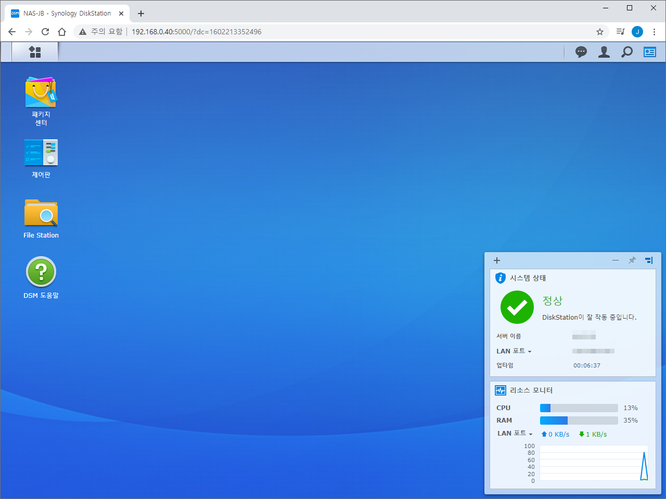Click the 13% CPU value
666x499 pixels.
(x=631, y=408)
